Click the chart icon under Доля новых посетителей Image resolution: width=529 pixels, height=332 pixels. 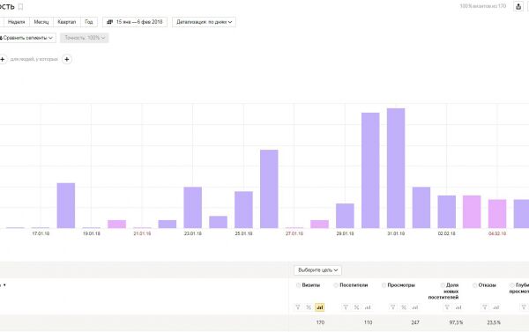pyautogui.click(x=458, y=307)
